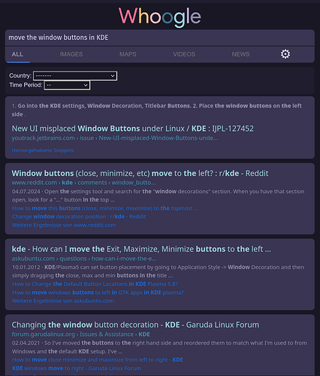This screenshot has height=376, width=320.
Task: Select the All tab
Action: click(17, 54)
